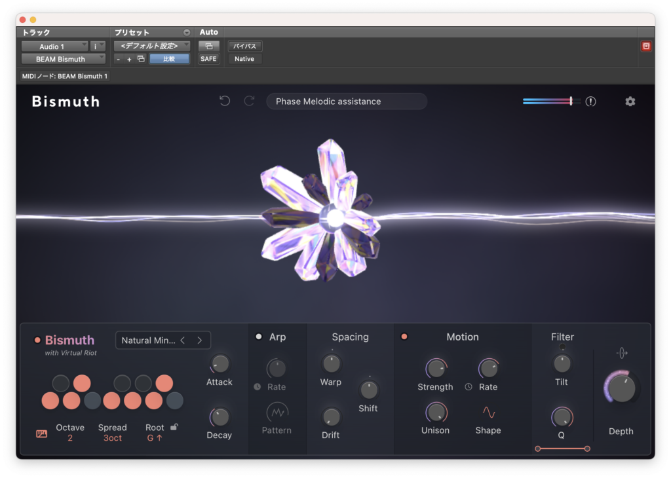The image size is (671, 478).
Task: Click the Spread value 3oct
Action: [113, 438]
